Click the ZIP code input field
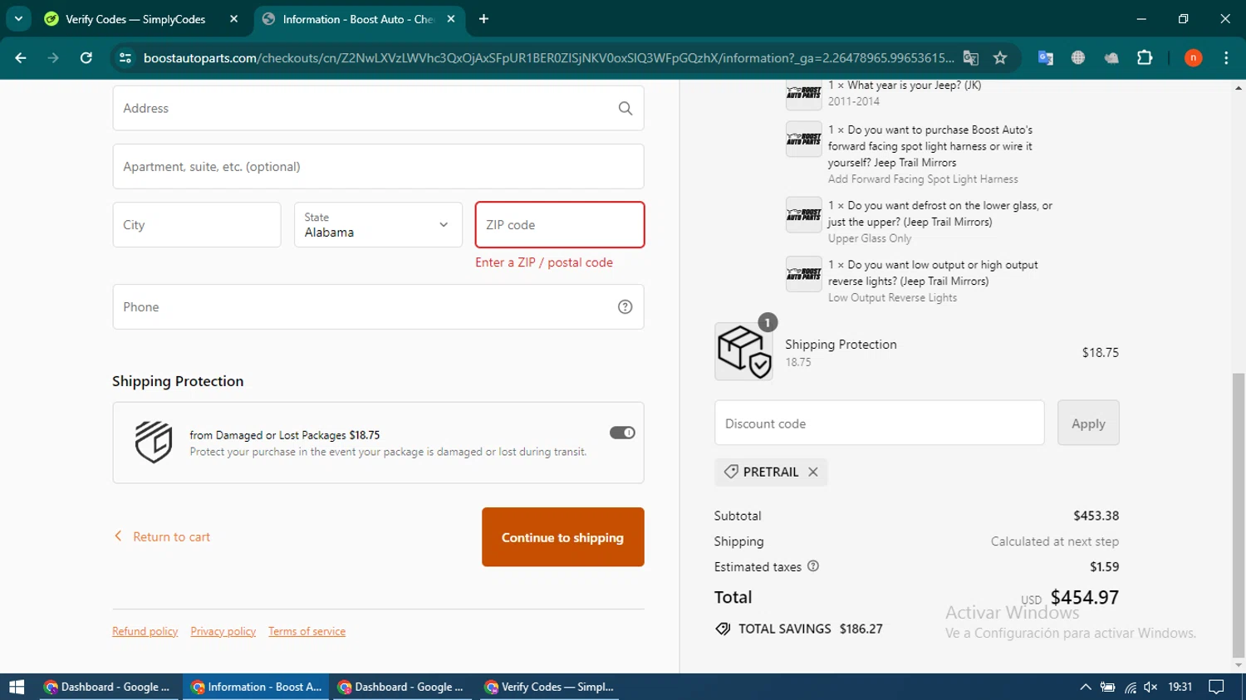This screenshot has width=1246, height=700. click(x=560, y=225)
